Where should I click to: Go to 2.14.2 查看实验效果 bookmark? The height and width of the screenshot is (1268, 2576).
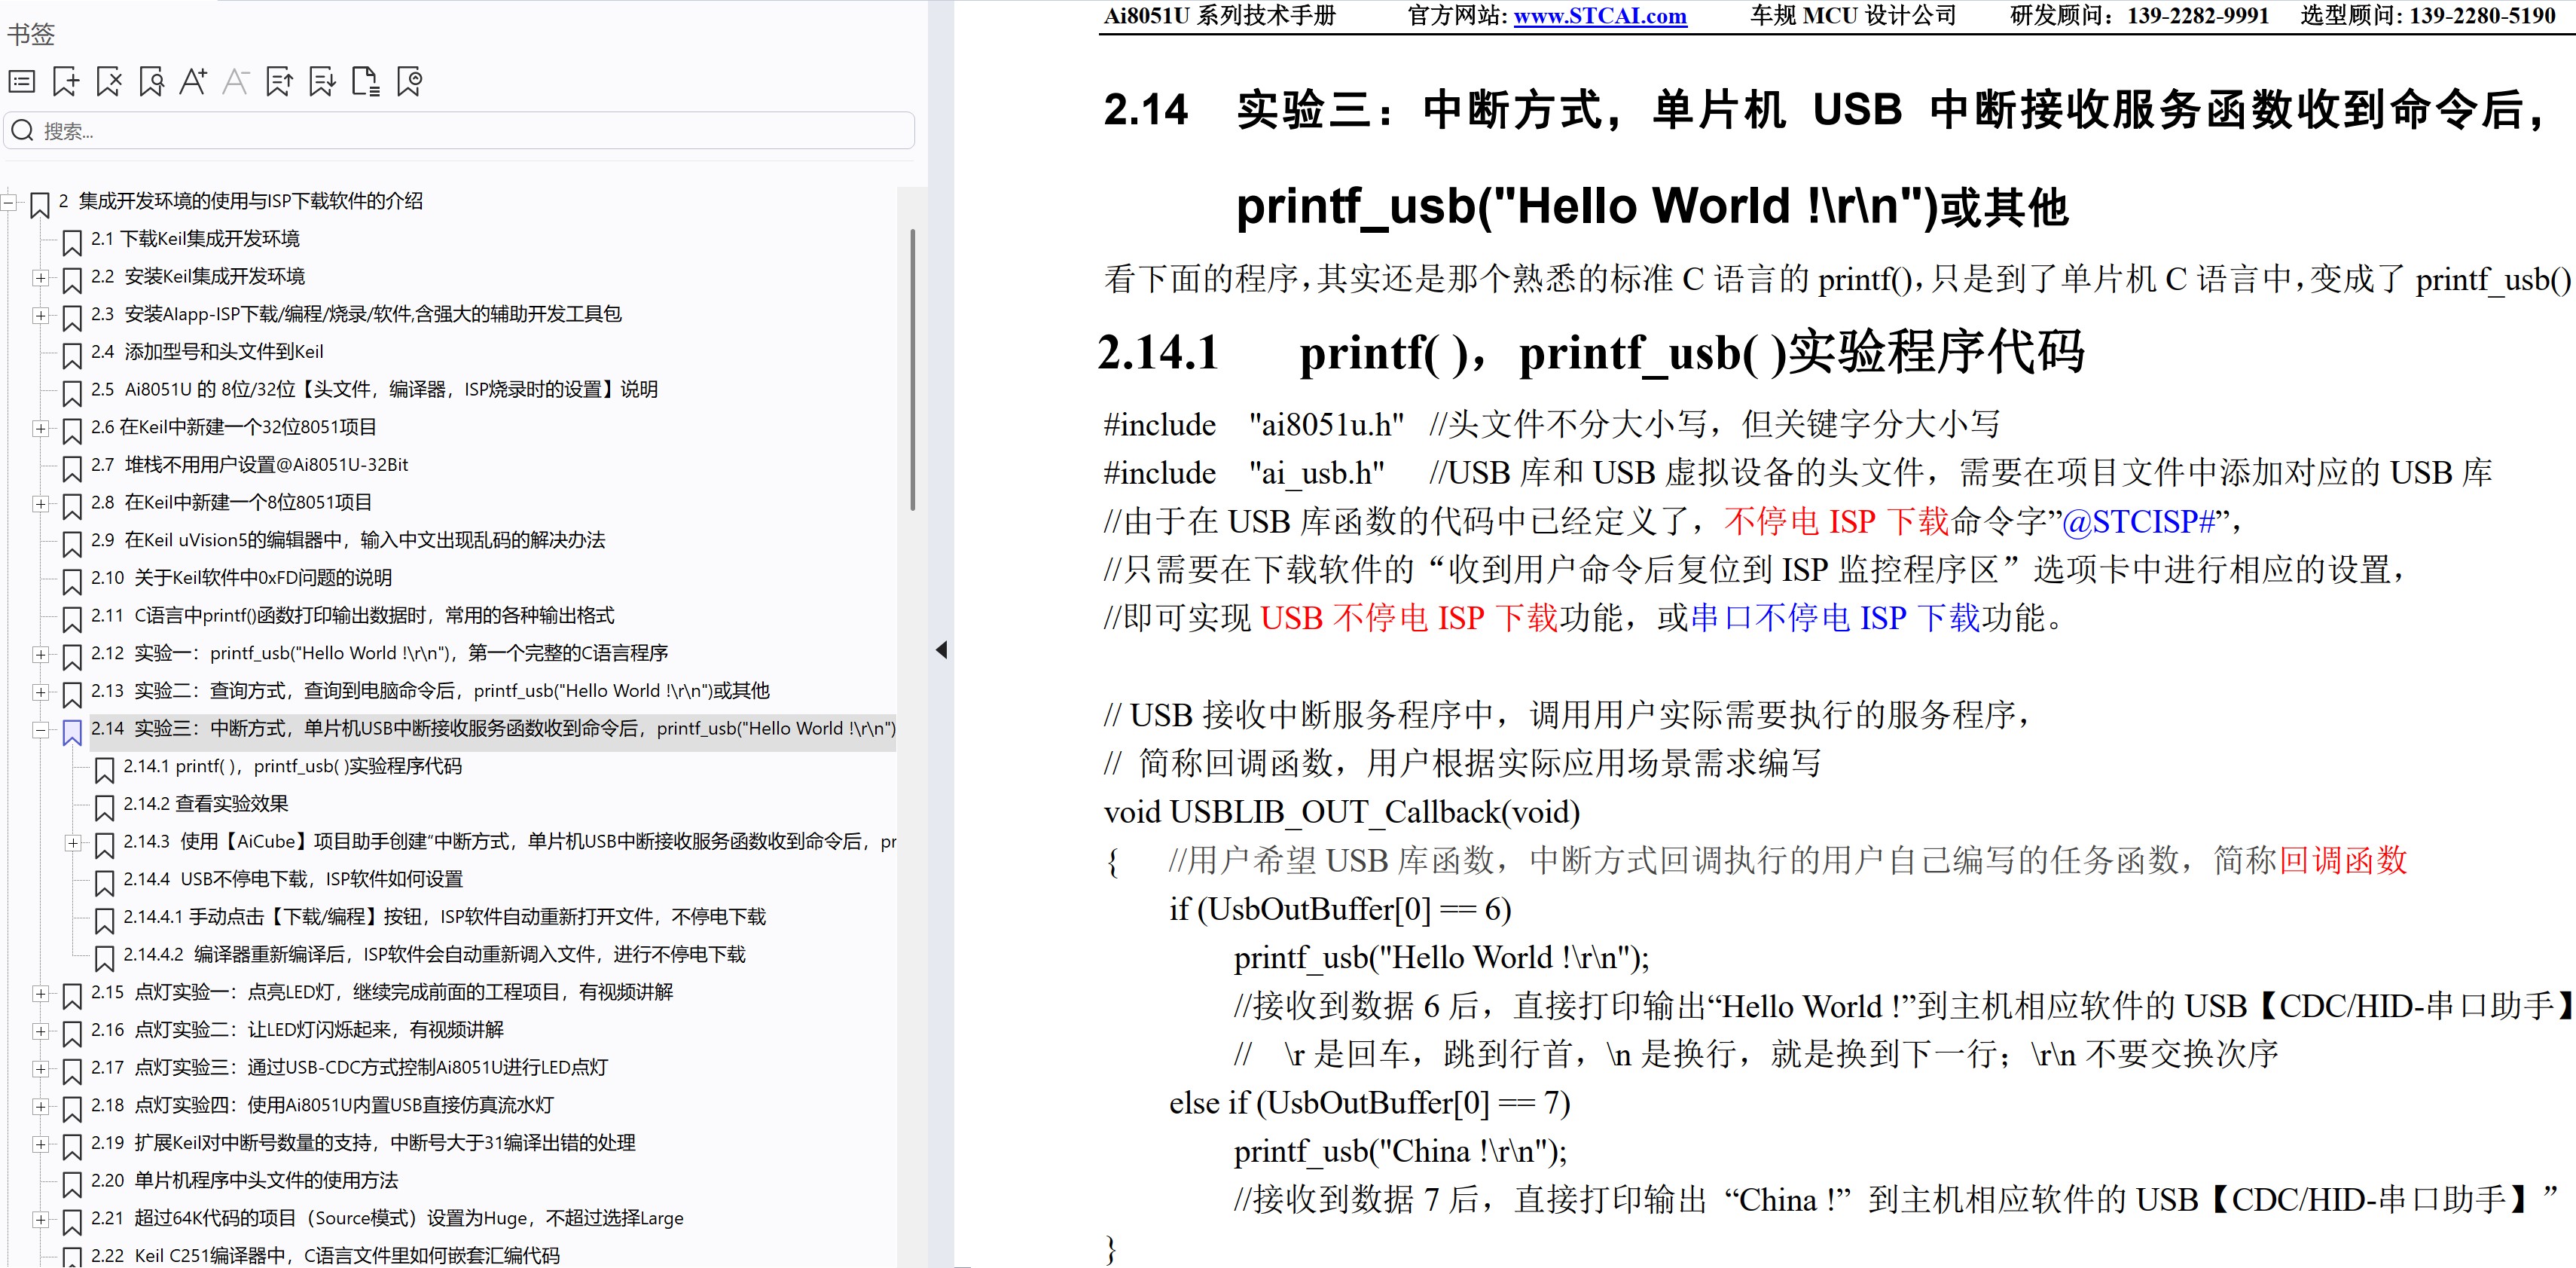(x=205, y=804)
